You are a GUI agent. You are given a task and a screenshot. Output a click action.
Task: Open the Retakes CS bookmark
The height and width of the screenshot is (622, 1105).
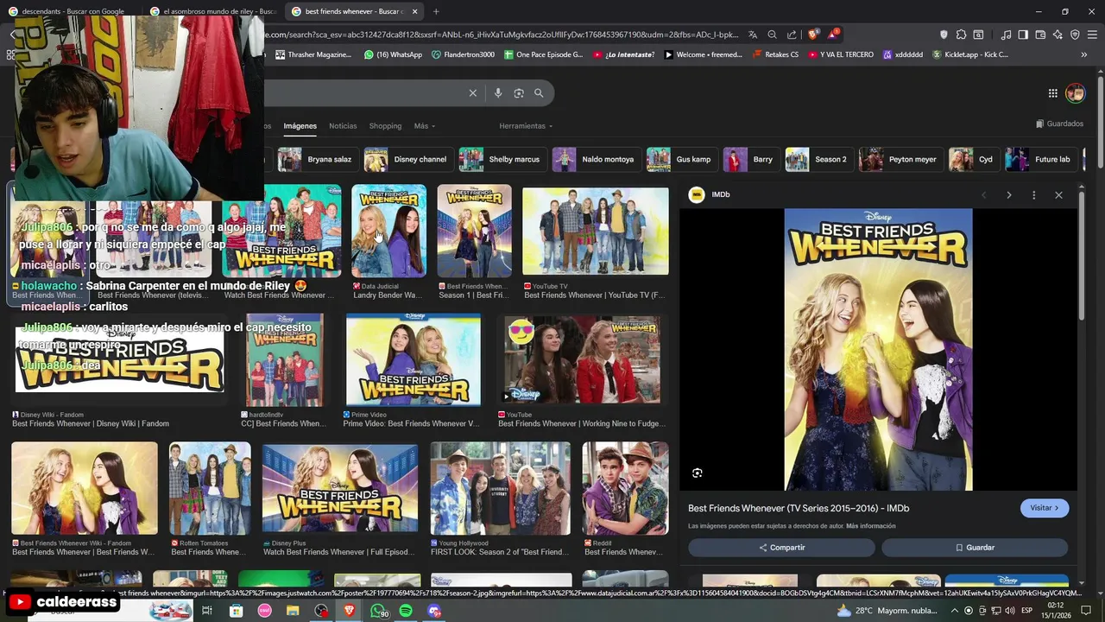click(x=774, y=54)
